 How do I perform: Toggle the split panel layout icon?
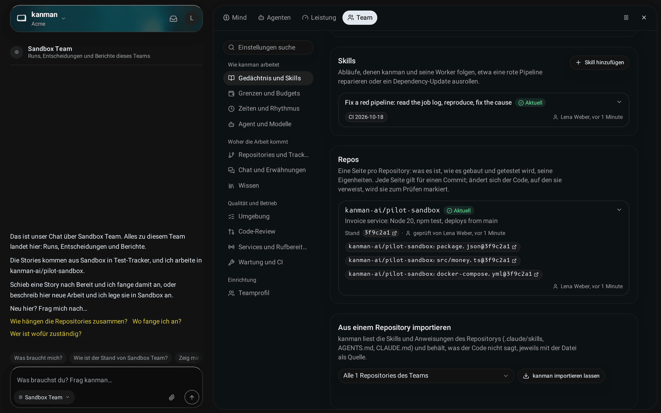pos(626,17)
